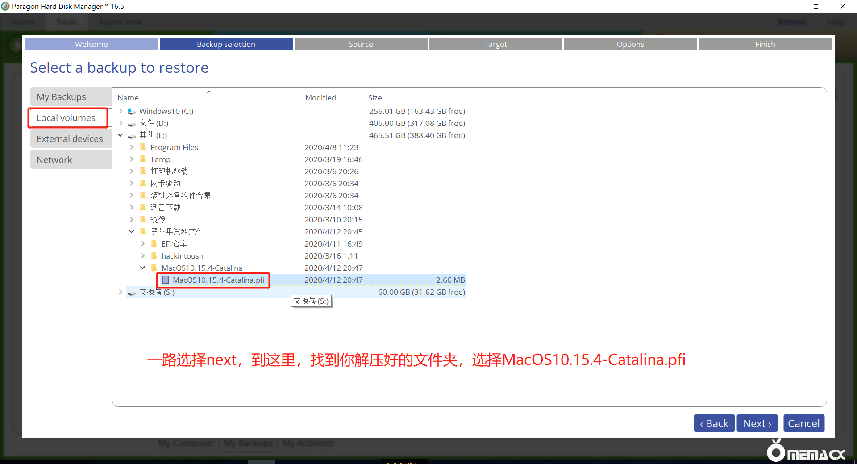The height and width of the screenshot is (464, 857).
Task: Collapse the MacOS10.15.4-Catalina folder node
Action: coord(143,268)
